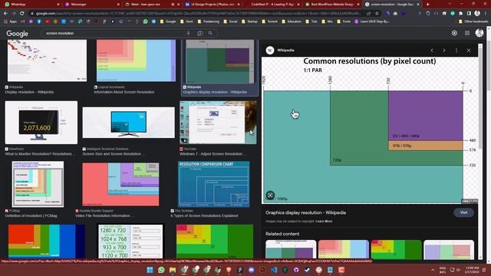491x276 pixels.
Task: Open the Apps shortcut in bookmarks bar
Action: click(10, 21)
